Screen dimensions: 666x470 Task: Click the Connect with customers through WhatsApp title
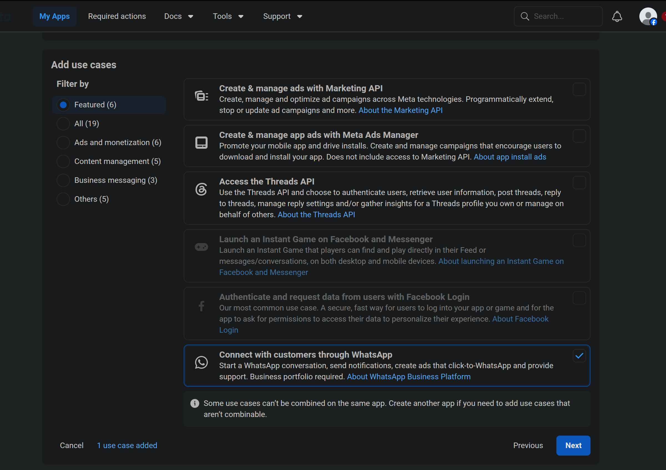(306, 354)
